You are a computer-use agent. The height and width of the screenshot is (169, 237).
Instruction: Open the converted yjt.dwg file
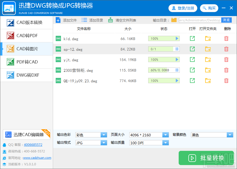[x=192, y=59]
